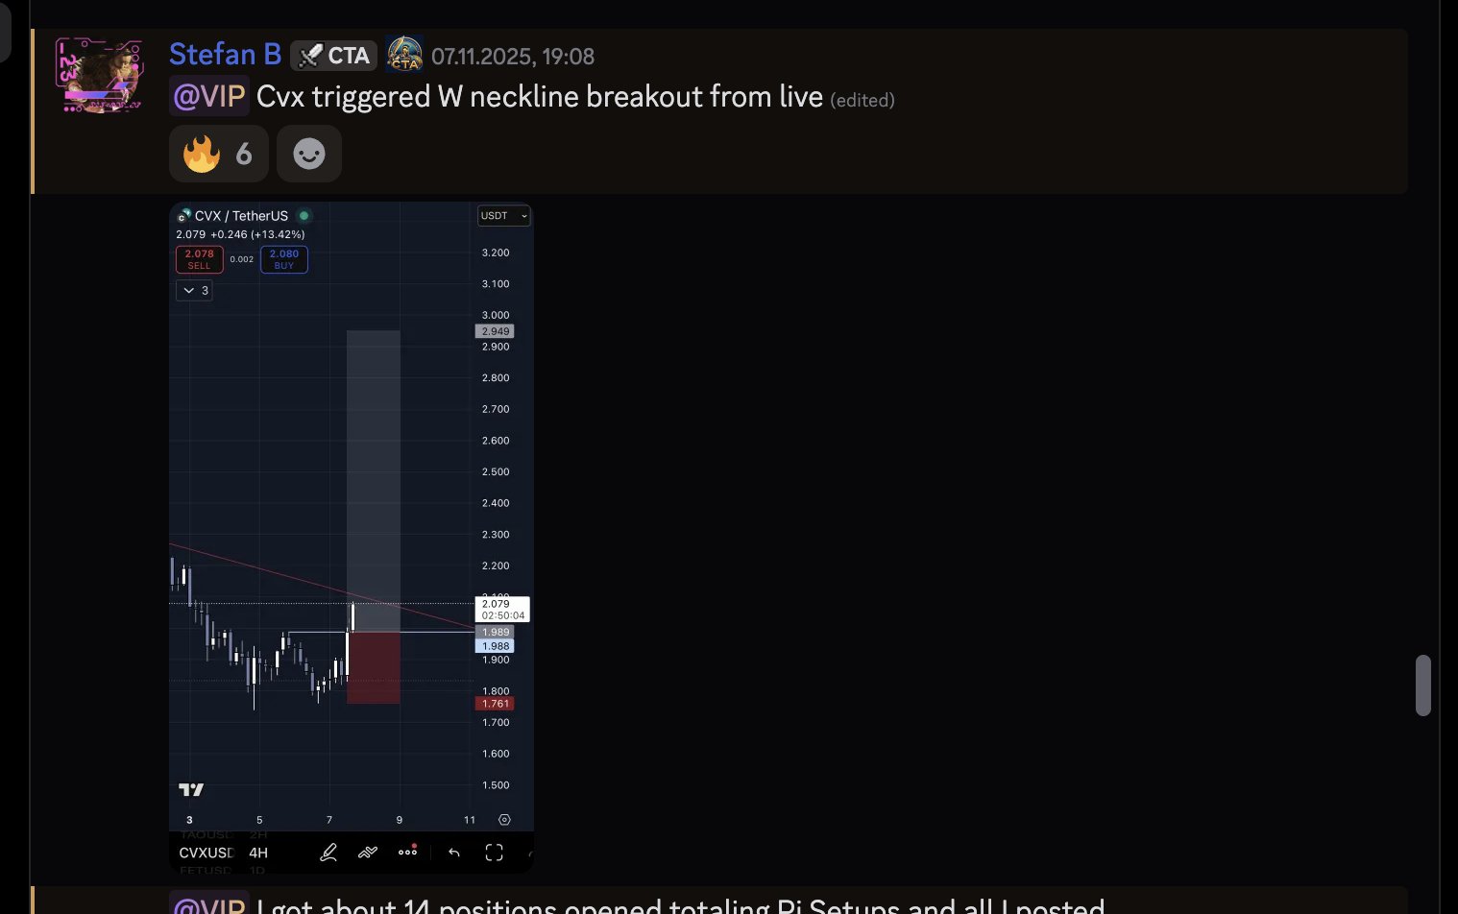Click the green market status dot
The image size is (1458, 914).
[304, 216]
